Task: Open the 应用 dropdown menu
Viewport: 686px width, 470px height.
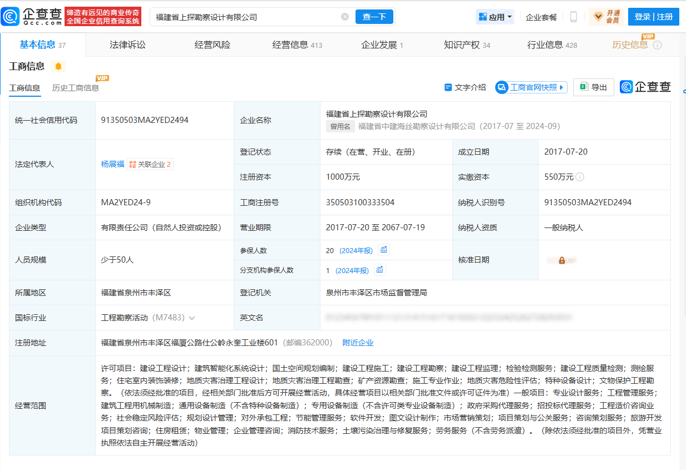Action: (495, 17)
